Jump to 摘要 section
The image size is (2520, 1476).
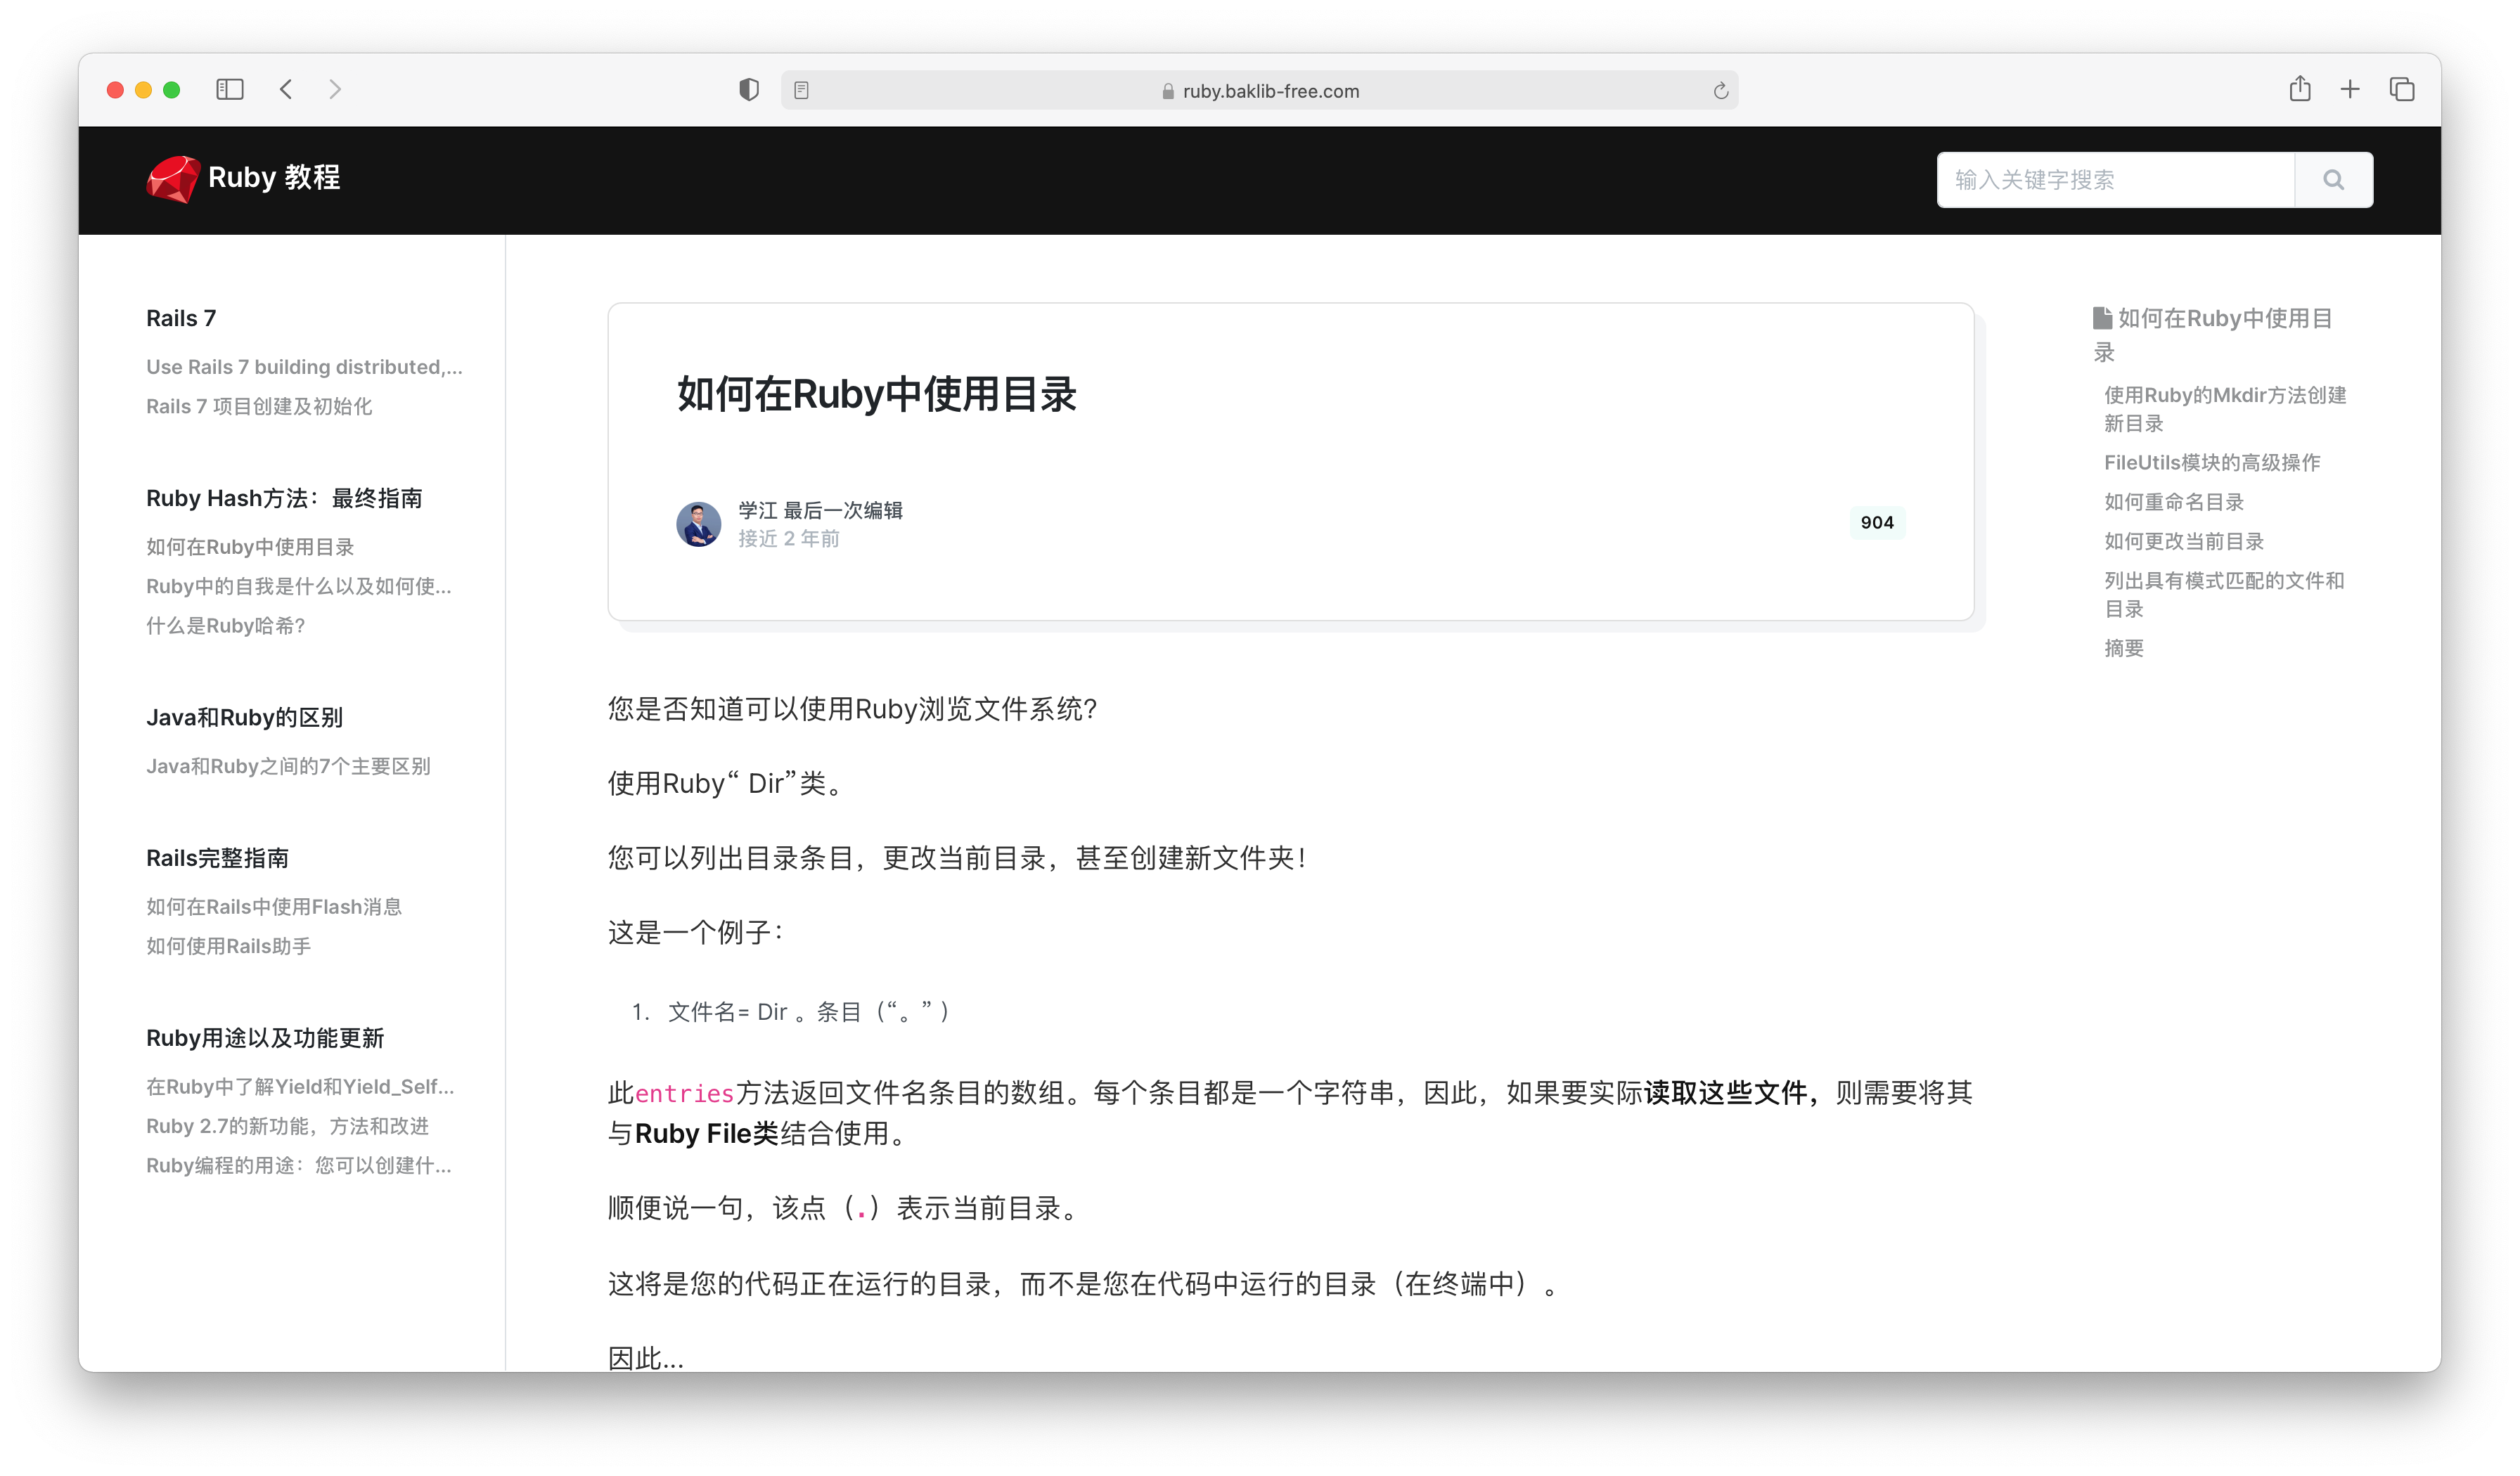[2124, 649]
